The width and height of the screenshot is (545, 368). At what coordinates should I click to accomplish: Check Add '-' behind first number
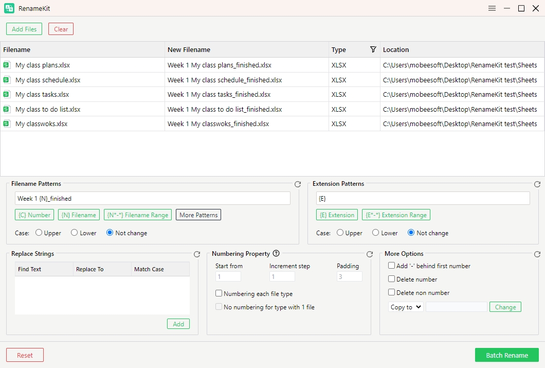click(391, 266)
